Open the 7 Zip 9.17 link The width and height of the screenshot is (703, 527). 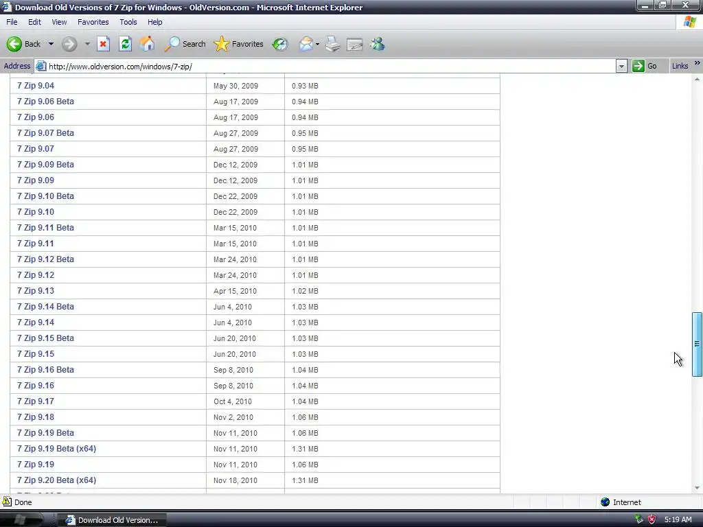(x=36, y=401)
